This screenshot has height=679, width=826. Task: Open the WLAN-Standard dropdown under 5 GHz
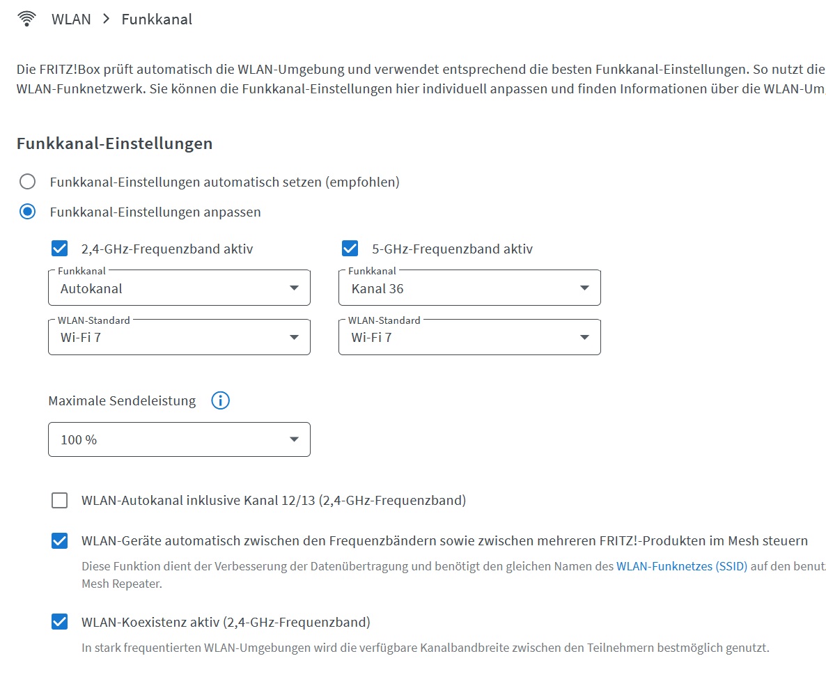point(469,336)
